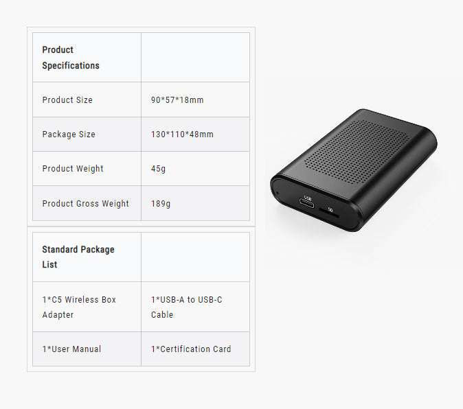Select the black wireless adapter product image
The image size is (463, 409).
[x=354, y=170]
